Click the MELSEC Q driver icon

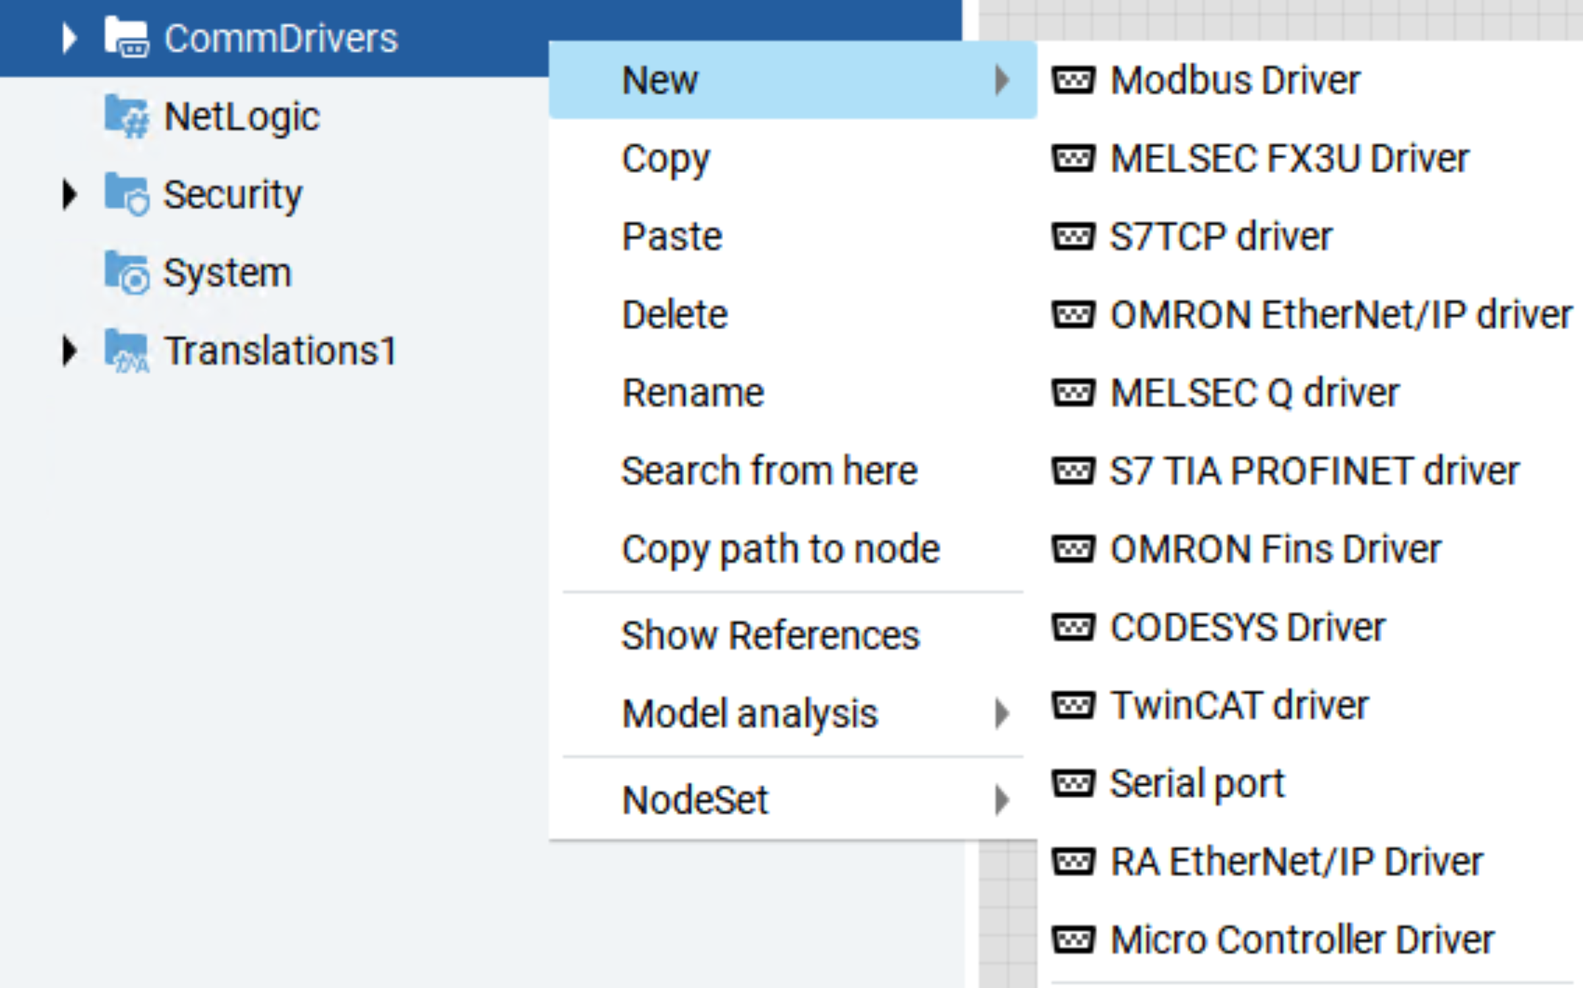pyautogui.click(x=1073, y=393)
